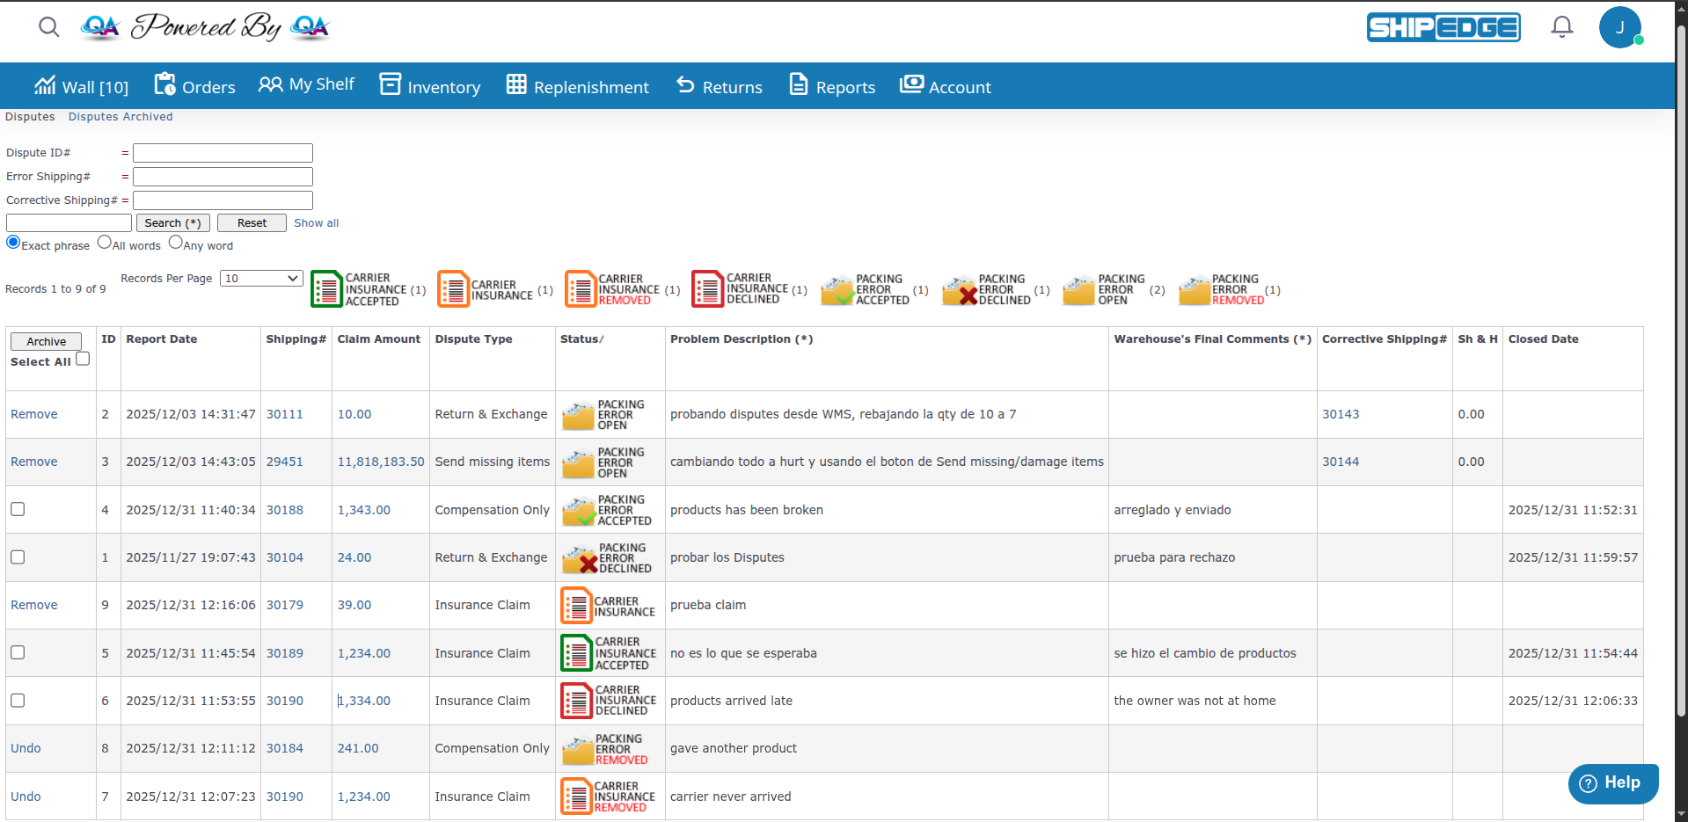Open the Inventory menu

[430, 86]
